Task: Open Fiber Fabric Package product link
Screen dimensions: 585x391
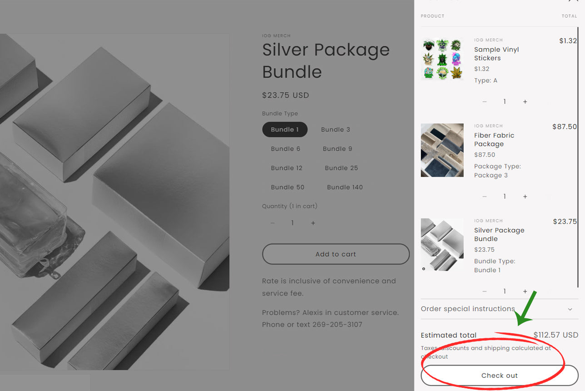Action: tap(494, 139)
